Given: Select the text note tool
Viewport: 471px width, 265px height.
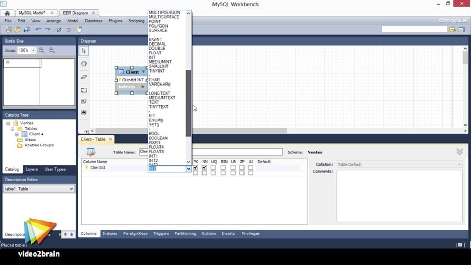Looking at the screenshot, I should (x=84, y=101).
